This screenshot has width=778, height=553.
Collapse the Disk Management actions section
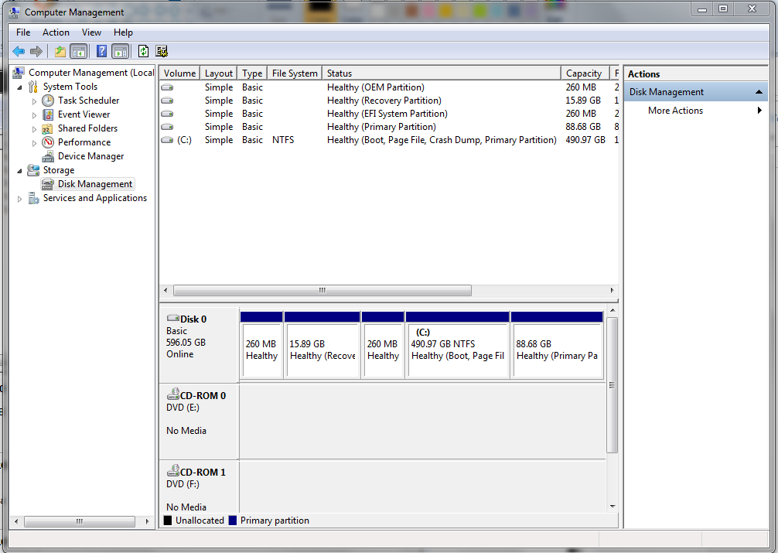759,92
